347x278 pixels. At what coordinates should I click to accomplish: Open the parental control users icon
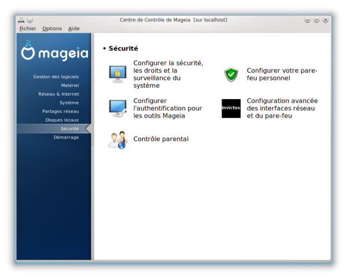[118, 140]
